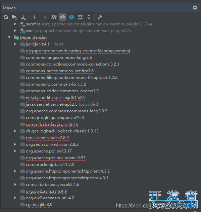This screenshot has height=212, width=201.
Task: Click the Expand All toolbar icon
Action: click(x=80, y=17)
